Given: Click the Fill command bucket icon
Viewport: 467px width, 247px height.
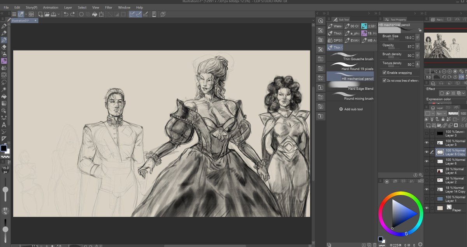Looking at the screenshot, I should coord(95,14).
